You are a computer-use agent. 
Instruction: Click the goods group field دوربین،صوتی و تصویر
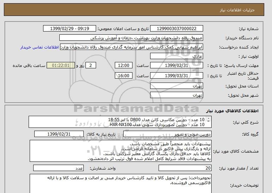(x=167, y=134)
